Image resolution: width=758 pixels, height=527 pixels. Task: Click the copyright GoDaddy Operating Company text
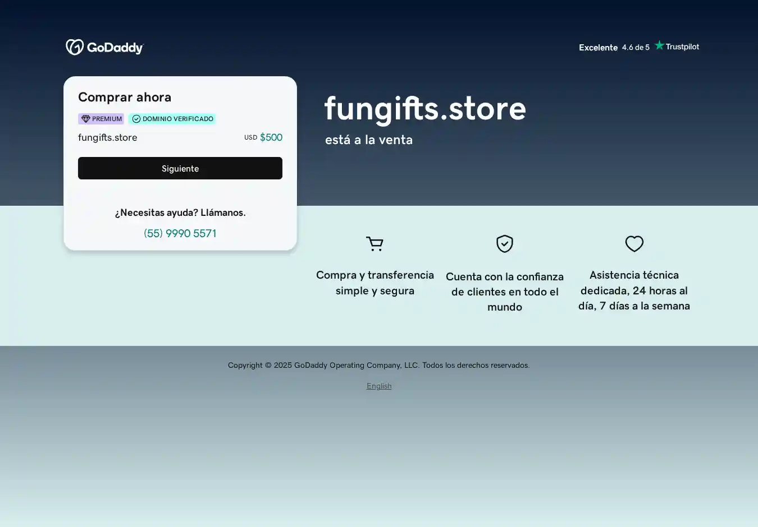378,365
